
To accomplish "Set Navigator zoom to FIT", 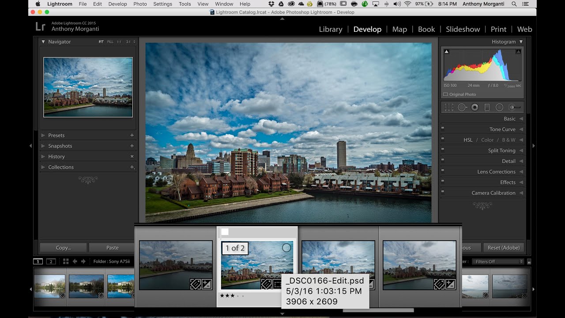I will (x=101, y=42).
